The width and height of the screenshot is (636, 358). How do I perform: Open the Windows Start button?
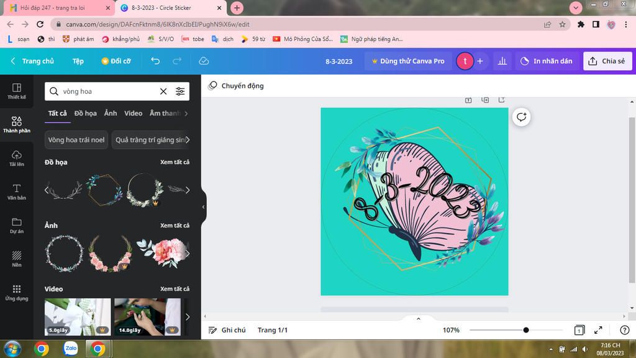(x=12, y=349)
